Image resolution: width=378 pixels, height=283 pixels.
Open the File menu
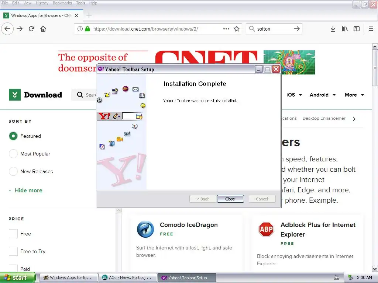tap(5, 3)
